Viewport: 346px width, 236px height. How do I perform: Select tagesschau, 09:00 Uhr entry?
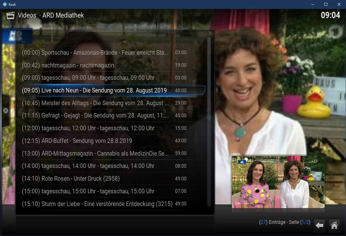110,78
